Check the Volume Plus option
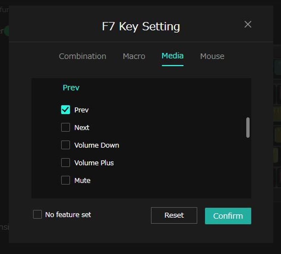The height and width of the screenshot is (254, 281). pyautogui.click(x=65, y=163)
